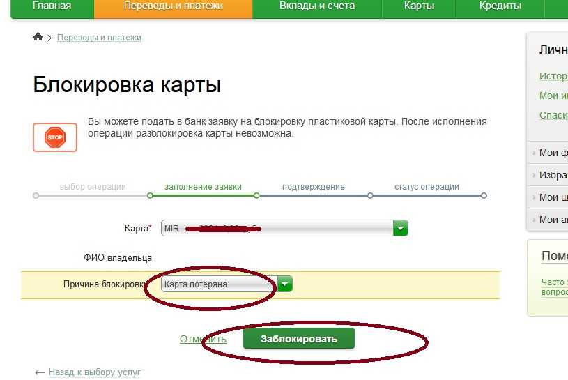Screen dimensions: 568x380
Task: Expand the Причина блокировки dropdown arrow
Action: pyautogui.click(x=285, y=284)
